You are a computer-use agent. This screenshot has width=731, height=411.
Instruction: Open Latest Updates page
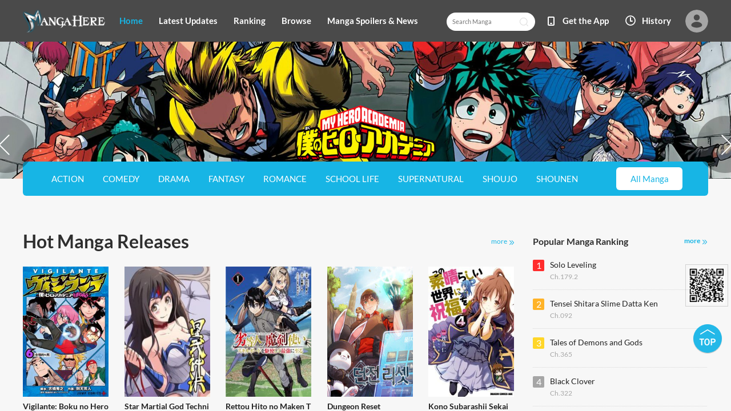pyautogui.click(x=188, y=21)
